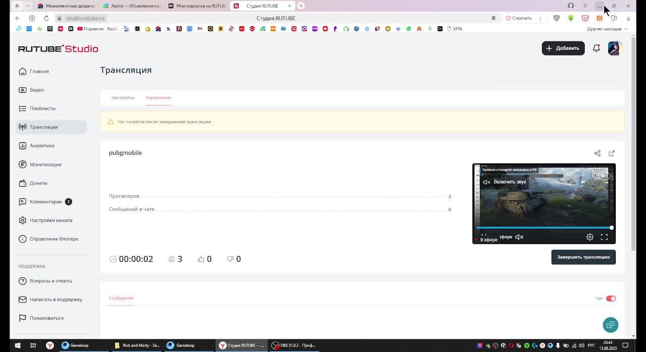This screenshot has width=646, height=352.
Task: Bookmark this page icon
Action: (493, 18)
